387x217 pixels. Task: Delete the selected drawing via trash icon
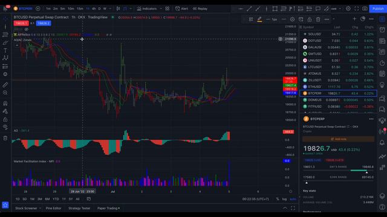318,19
